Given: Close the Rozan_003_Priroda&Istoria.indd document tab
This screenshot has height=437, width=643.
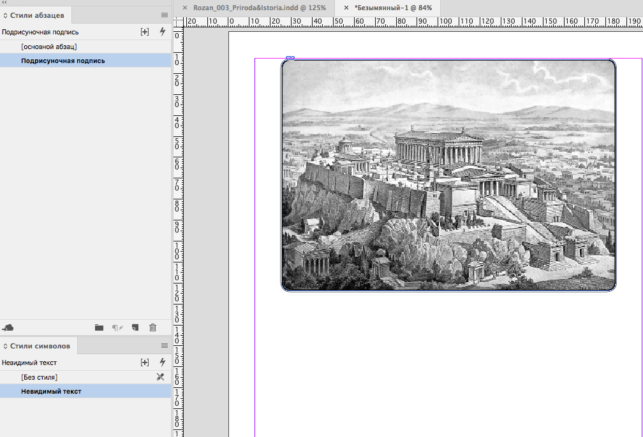Looking at the screenshot, I should 185,8.
